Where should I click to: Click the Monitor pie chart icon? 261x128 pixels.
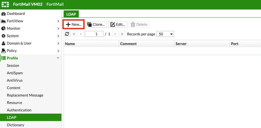click(3, 29)
